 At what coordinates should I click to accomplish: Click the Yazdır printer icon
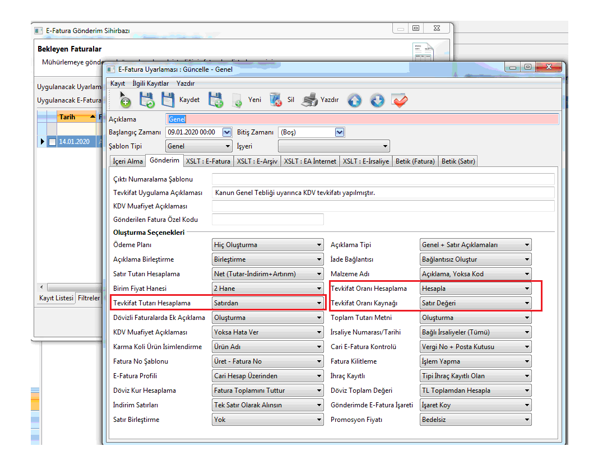click(x=309, y=100)
